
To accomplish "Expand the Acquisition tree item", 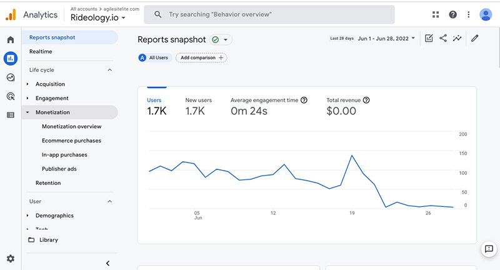I will coord(27,84).
